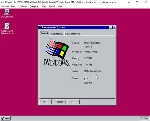Click the Memory label
150x121 pixels.
pyautogui.click(x=76, y=58)
